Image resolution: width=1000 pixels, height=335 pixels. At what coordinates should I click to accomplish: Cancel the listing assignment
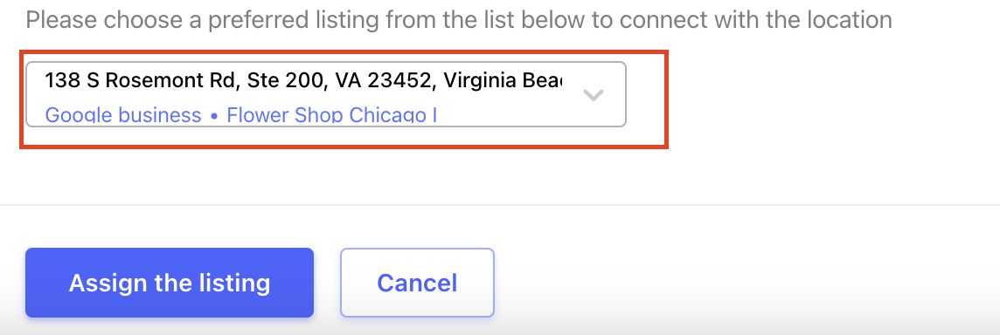pyautogui.click(x=417, y=282)
